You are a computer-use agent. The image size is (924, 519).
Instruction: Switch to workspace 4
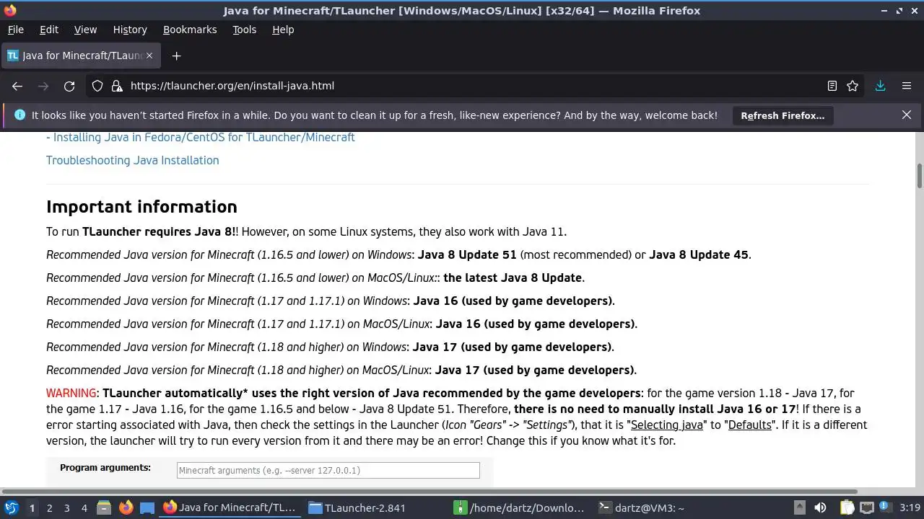pos(84,507)
